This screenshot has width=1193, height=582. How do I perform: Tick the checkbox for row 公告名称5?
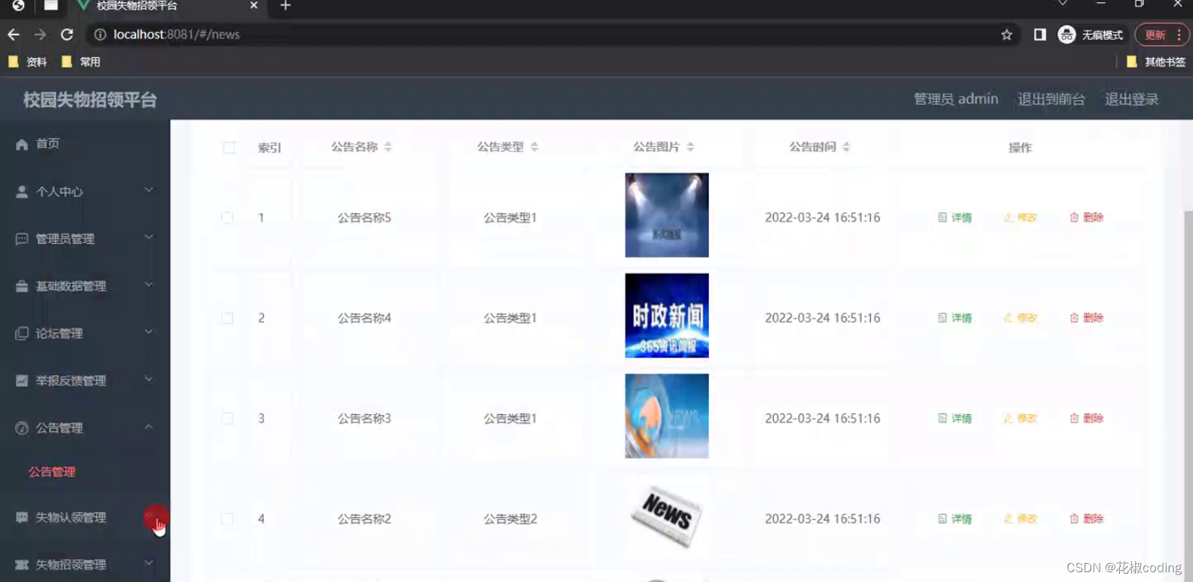pyautogui.click(x=227, y=218)
